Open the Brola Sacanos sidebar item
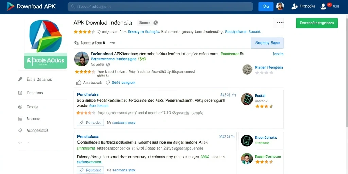 pos(39,79)
